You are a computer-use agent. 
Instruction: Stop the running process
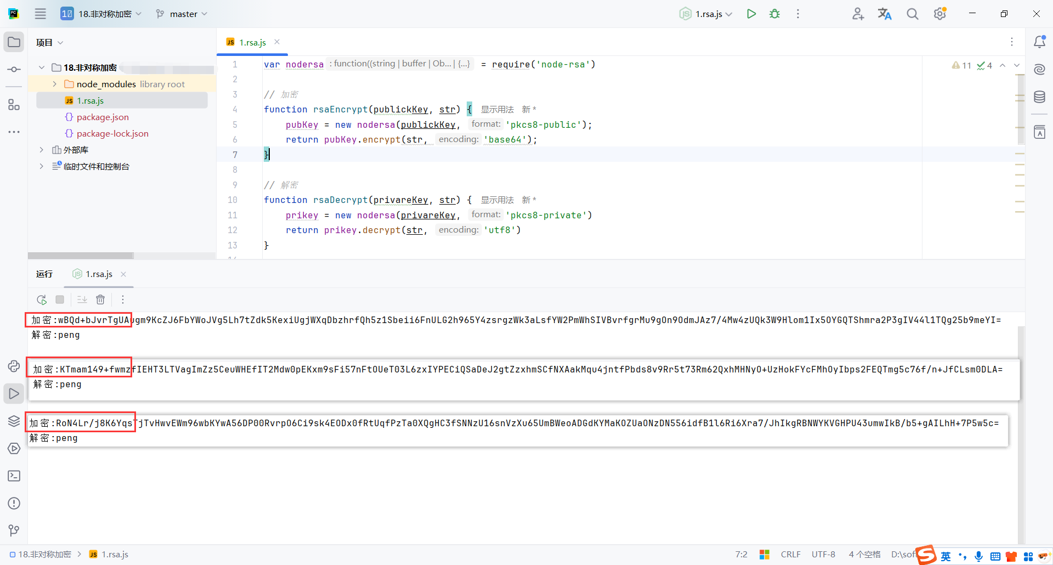tap(60, 300)
